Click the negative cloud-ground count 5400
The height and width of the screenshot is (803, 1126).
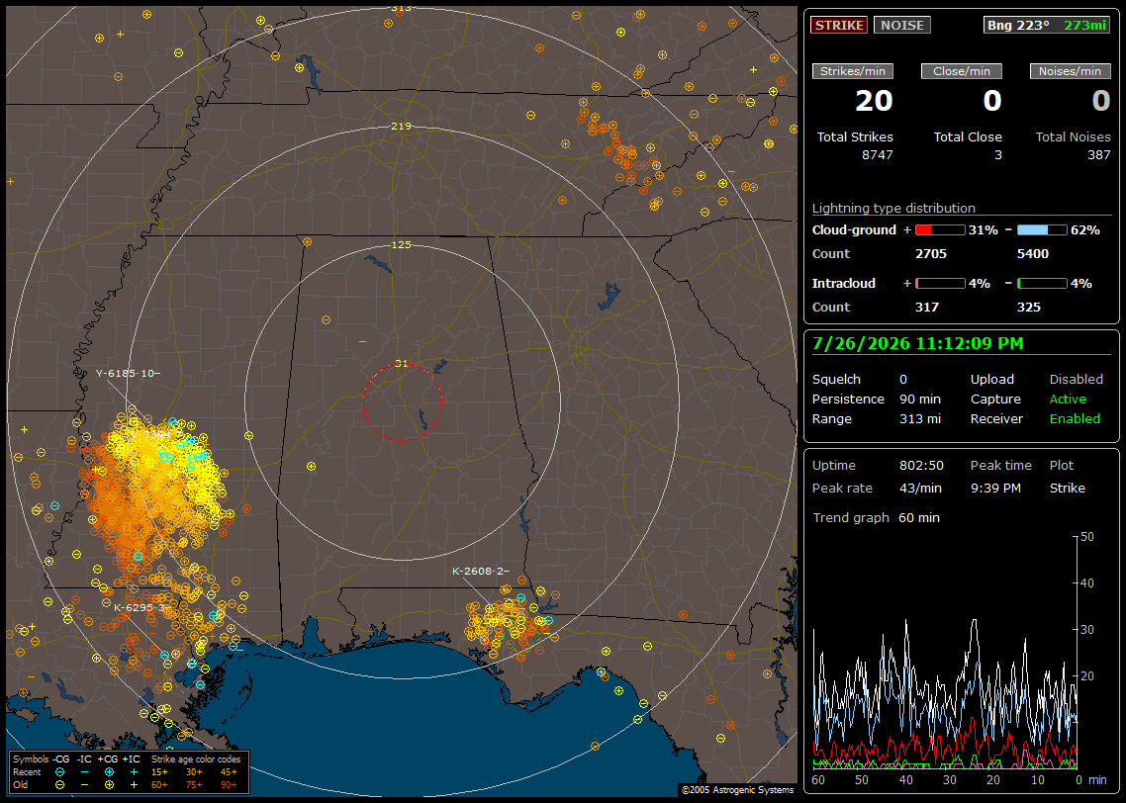(1033, 254)
